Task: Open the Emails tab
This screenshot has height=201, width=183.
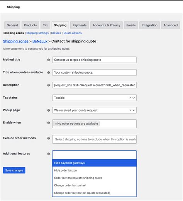Action: 131,25
